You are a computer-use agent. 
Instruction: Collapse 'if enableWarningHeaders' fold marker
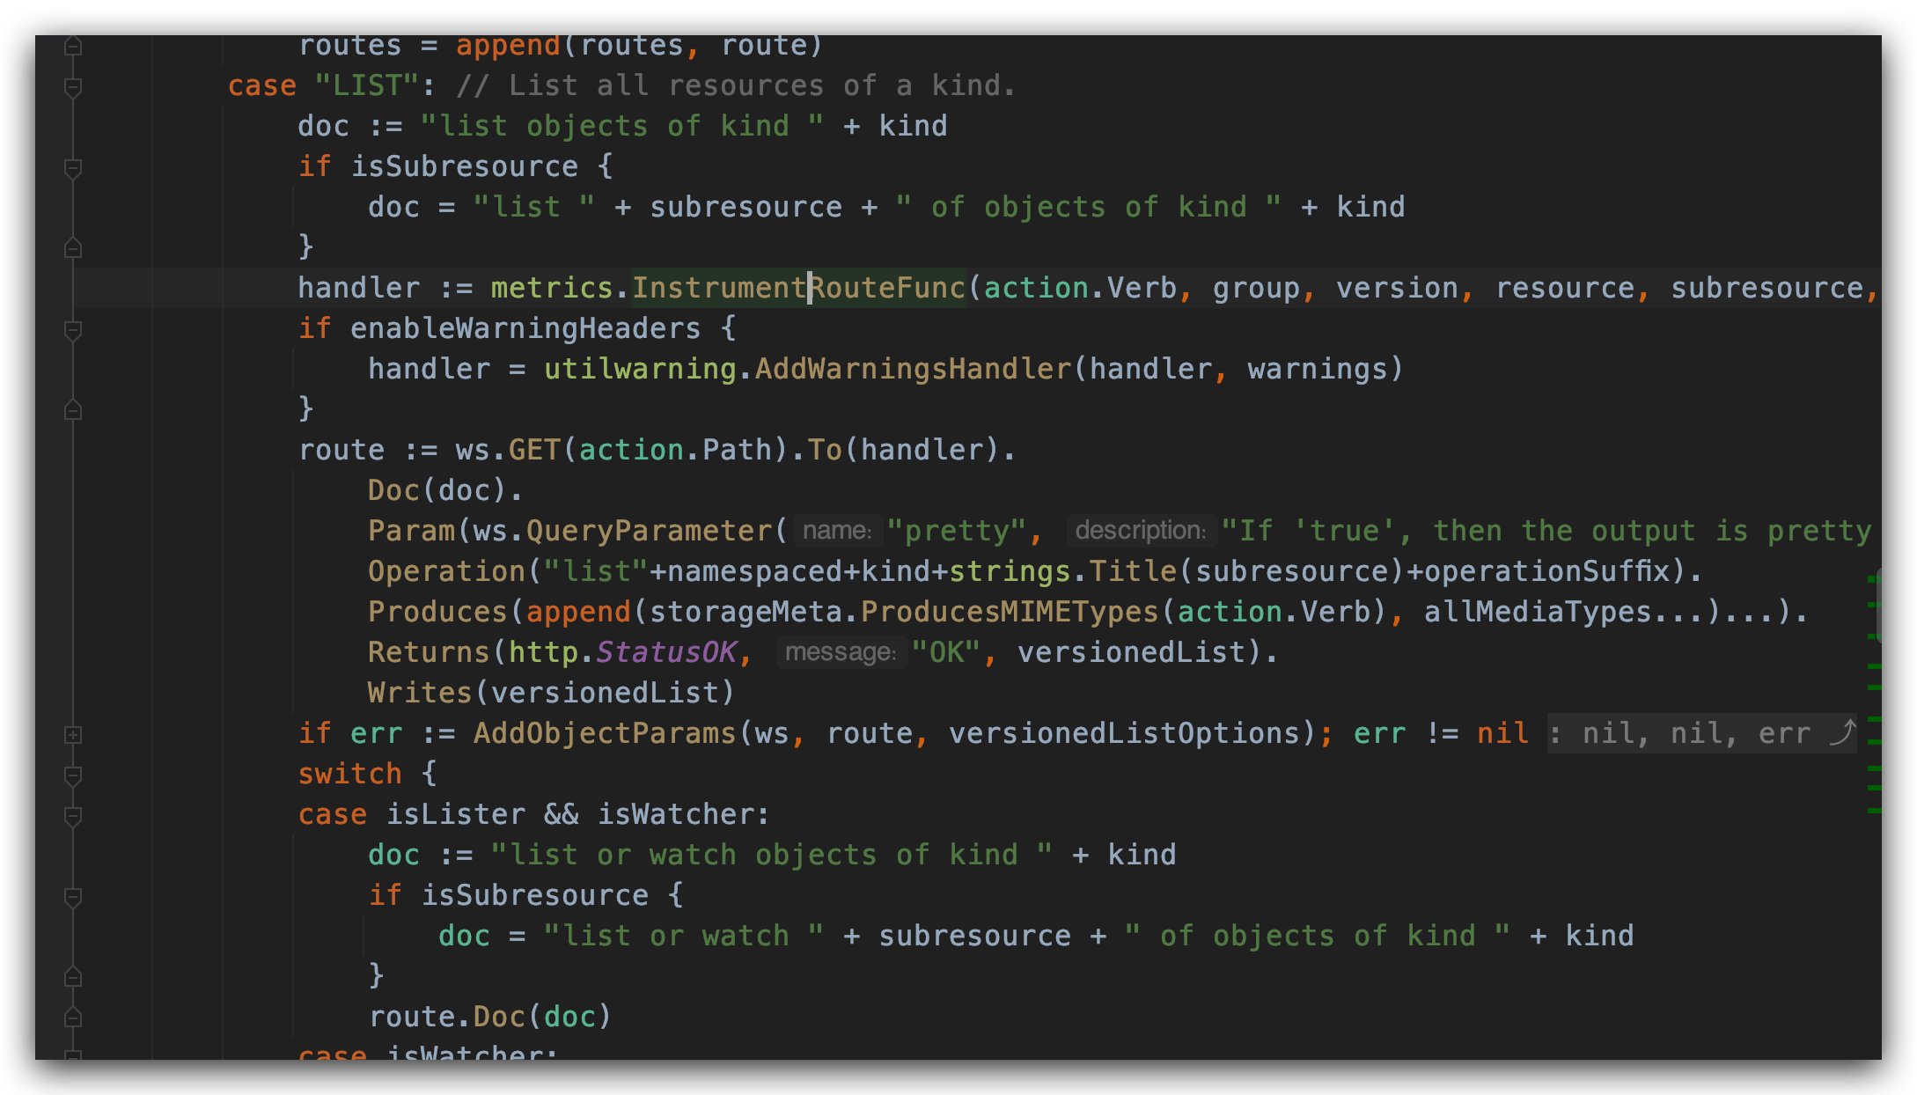click(73, 329)
